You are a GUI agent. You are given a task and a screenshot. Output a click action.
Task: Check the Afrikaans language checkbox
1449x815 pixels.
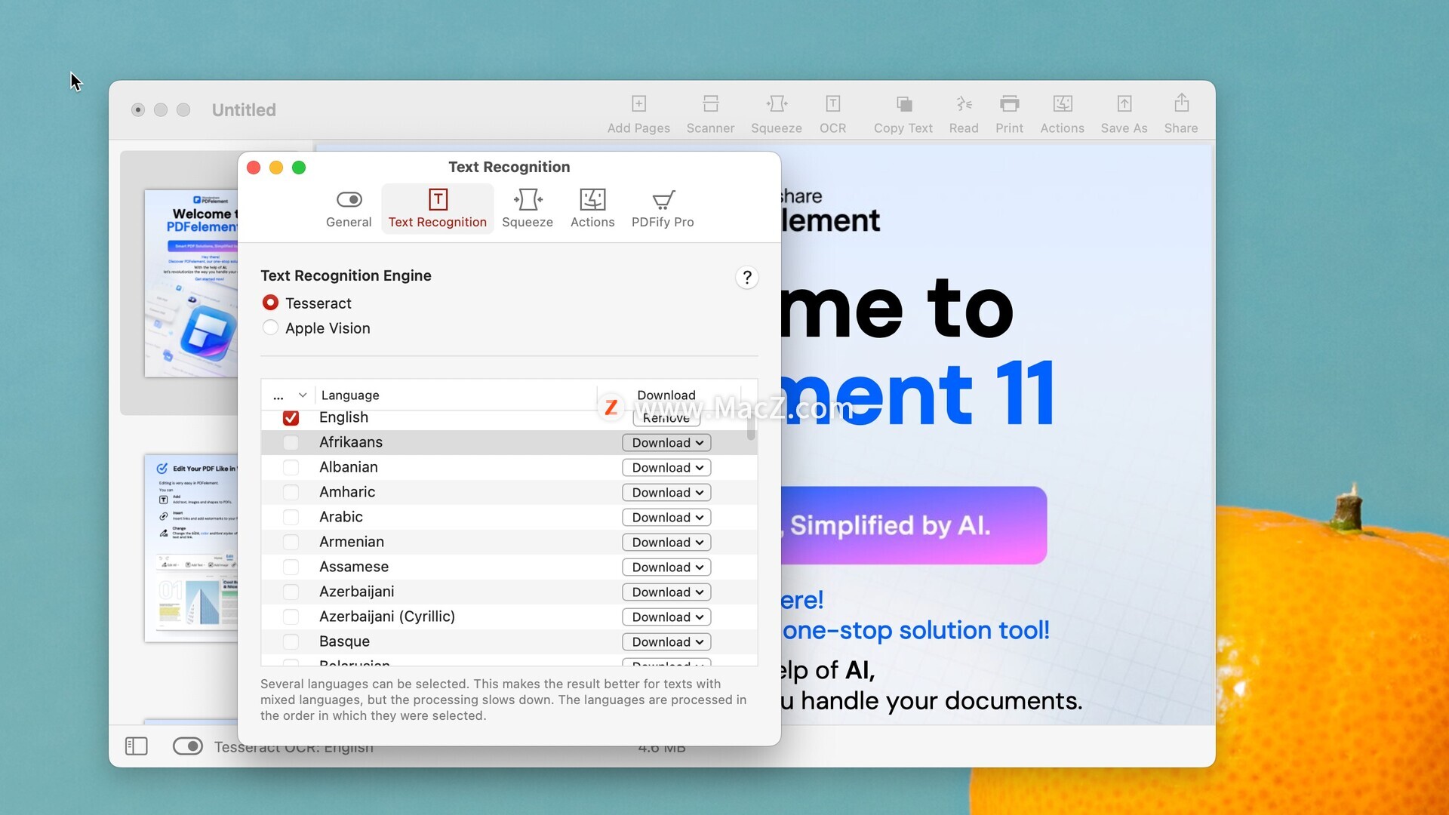pos(291,442)
